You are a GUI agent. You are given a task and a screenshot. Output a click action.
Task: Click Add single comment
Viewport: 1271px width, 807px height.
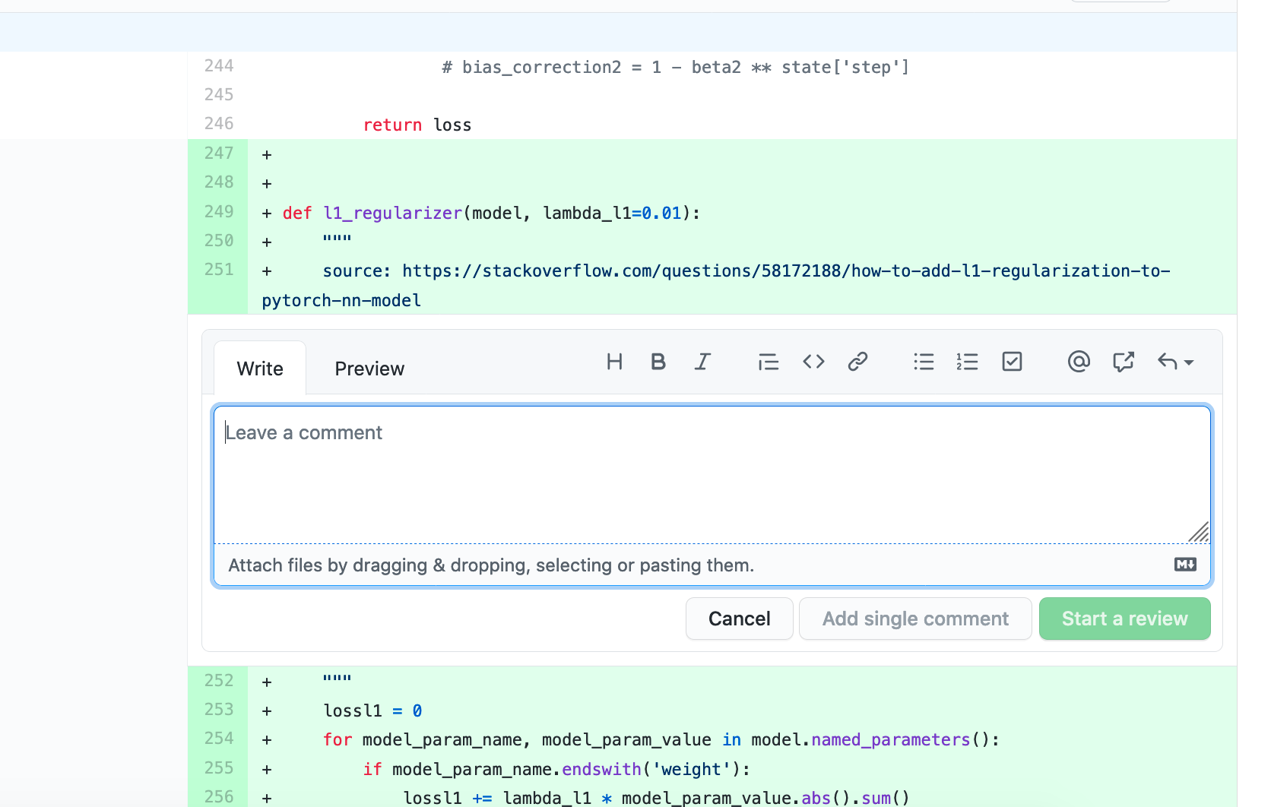tap(914, 619)
